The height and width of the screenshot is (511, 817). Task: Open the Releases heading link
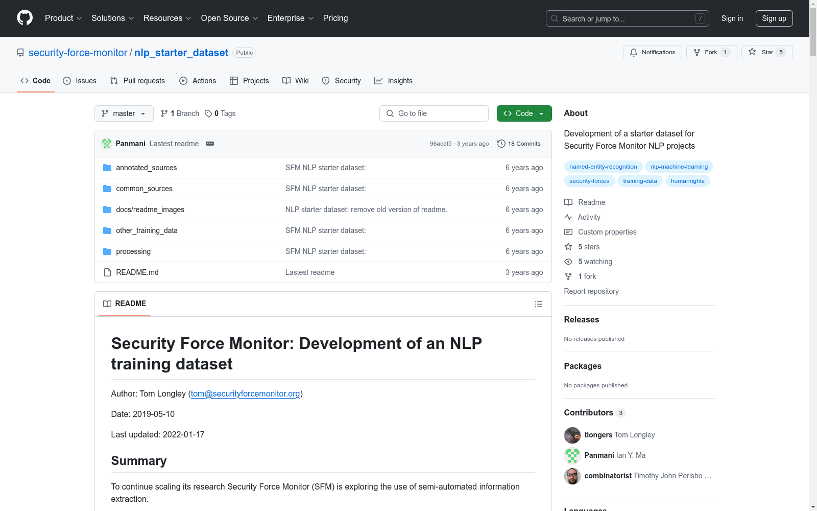[x=582, y=319]
